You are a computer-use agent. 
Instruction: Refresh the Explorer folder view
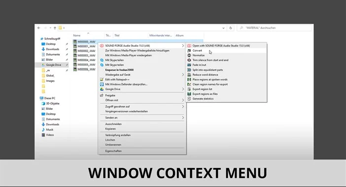coord(231,28)
